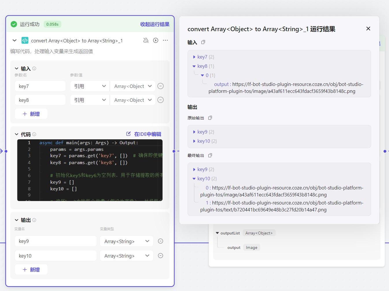Open the Array<Object> type dropdown for key7
Image resolution: width=389 pixels, height=291 pixels.
click(133, 86)
